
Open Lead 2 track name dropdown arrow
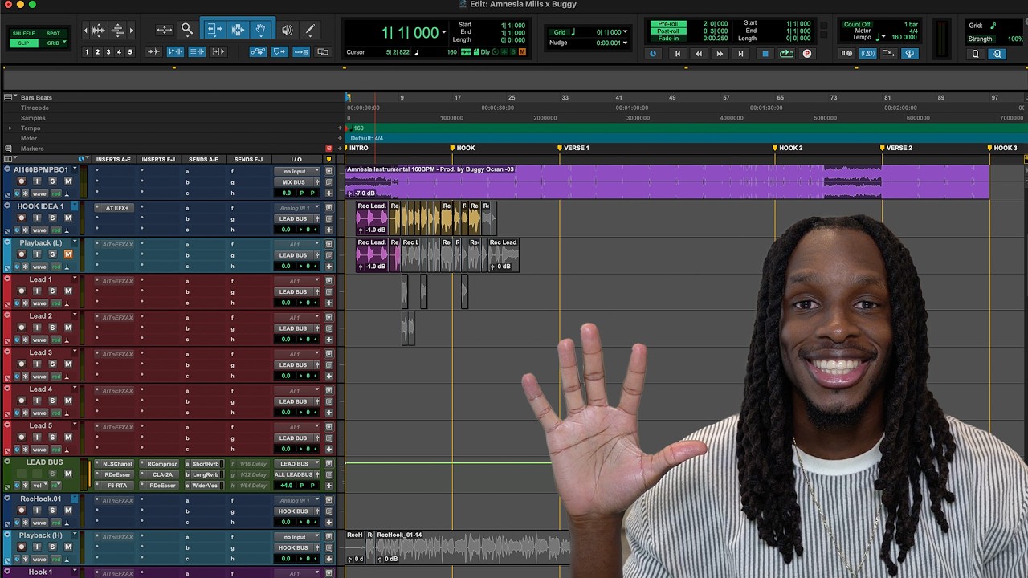(75, 316)
